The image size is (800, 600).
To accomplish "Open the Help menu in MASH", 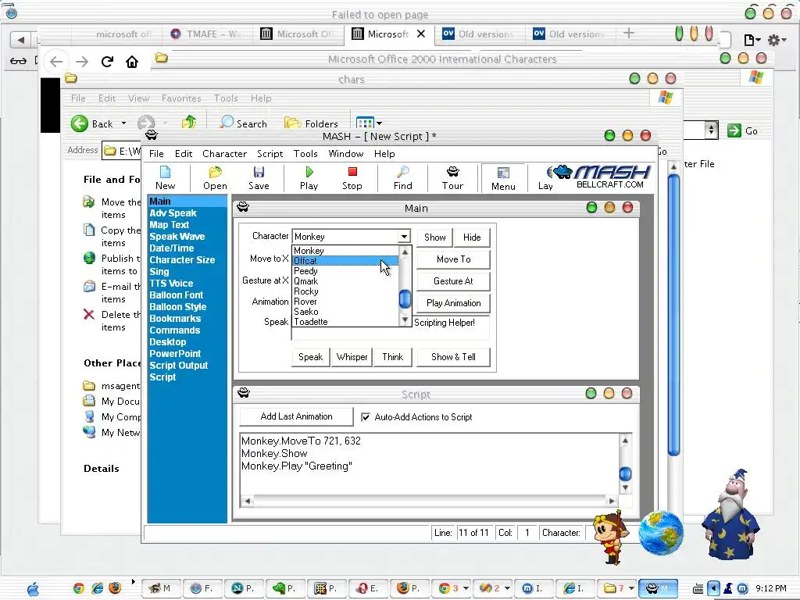I will tap(384, 154).
